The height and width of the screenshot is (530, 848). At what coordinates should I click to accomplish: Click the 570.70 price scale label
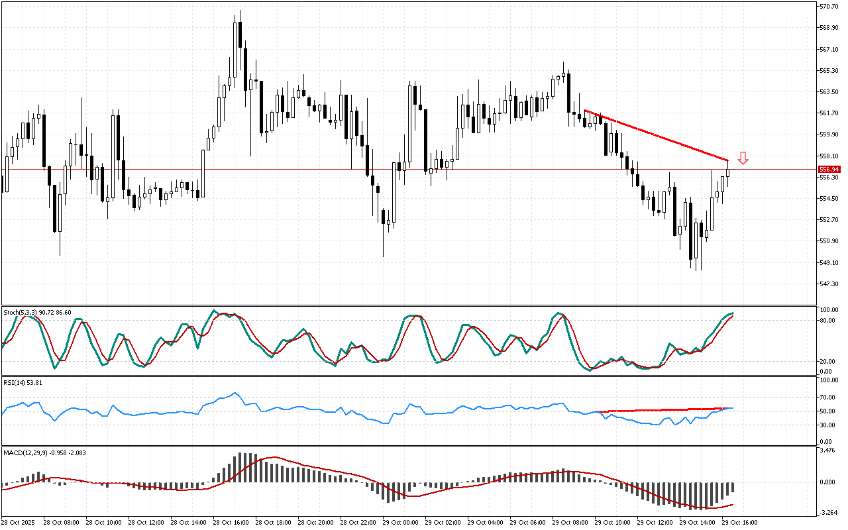829,7
